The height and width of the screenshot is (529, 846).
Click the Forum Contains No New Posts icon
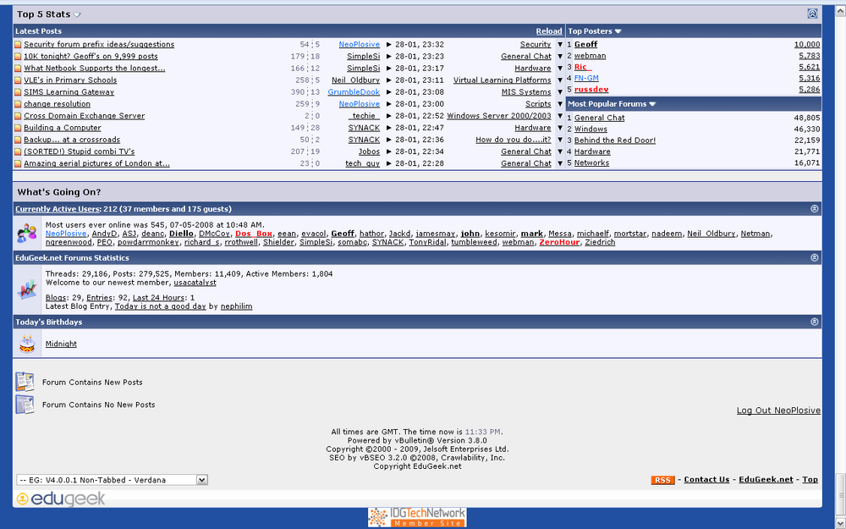click(x=25, y=405)
